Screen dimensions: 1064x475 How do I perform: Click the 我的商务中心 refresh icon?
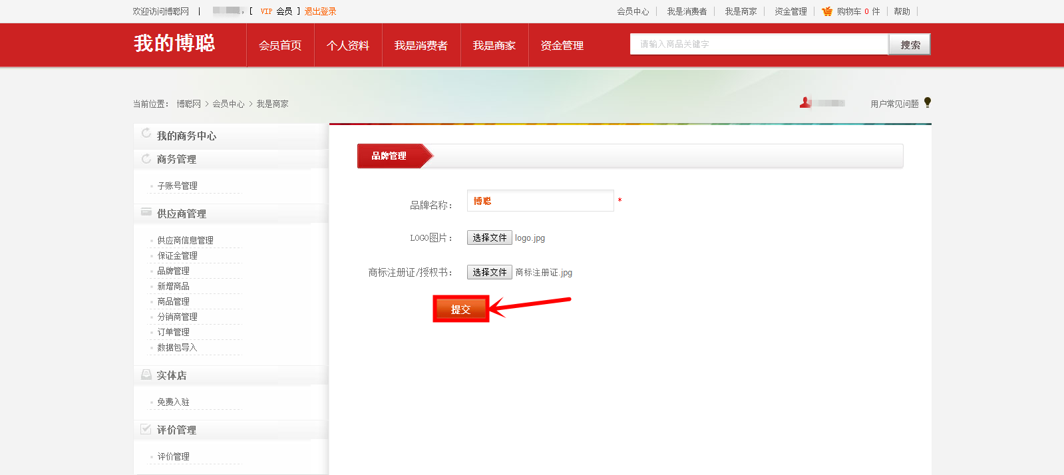146,134
